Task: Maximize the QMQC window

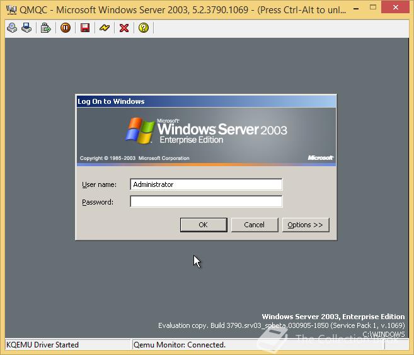Action: pos(373,8)
